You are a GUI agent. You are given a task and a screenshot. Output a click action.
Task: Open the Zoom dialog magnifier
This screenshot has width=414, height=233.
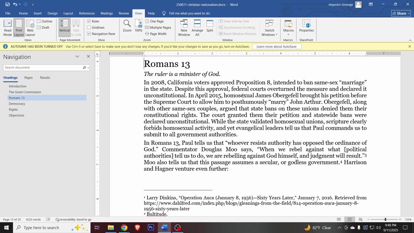coord(127,26)
